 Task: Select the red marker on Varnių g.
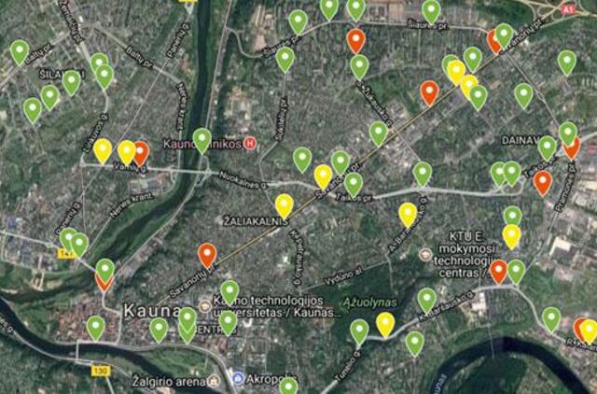141,153
